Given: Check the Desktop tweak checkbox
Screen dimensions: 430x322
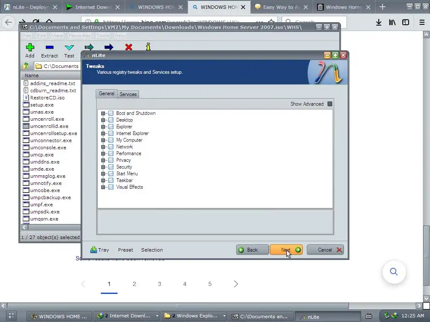Looking at the screenshot, I should [x=111, y=119].
